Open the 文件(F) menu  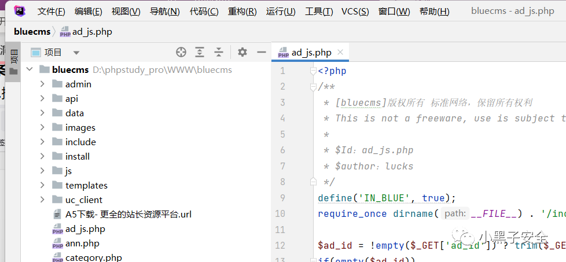51,12
